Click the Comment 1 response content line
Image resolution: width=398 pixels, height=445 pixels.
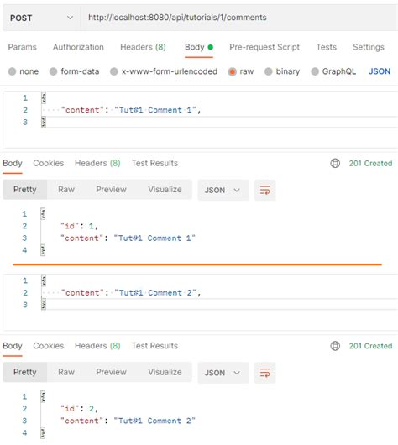pyautogui.click(x=128, y=238)
